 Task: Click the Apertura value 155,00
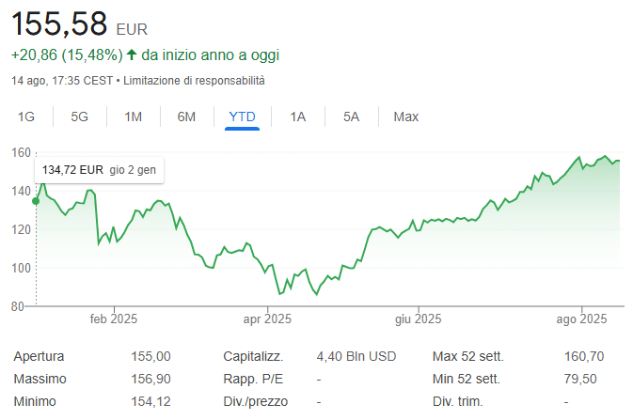pos(150,356)
